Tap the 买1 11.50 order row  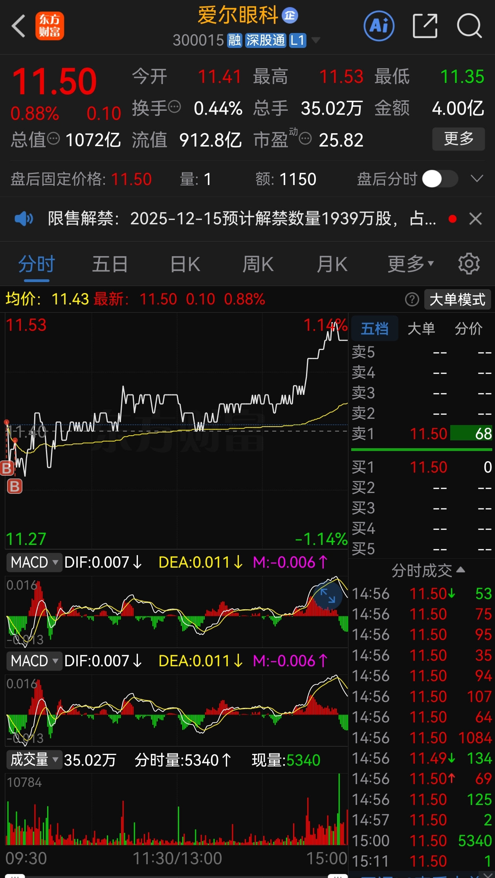[422, 467]
